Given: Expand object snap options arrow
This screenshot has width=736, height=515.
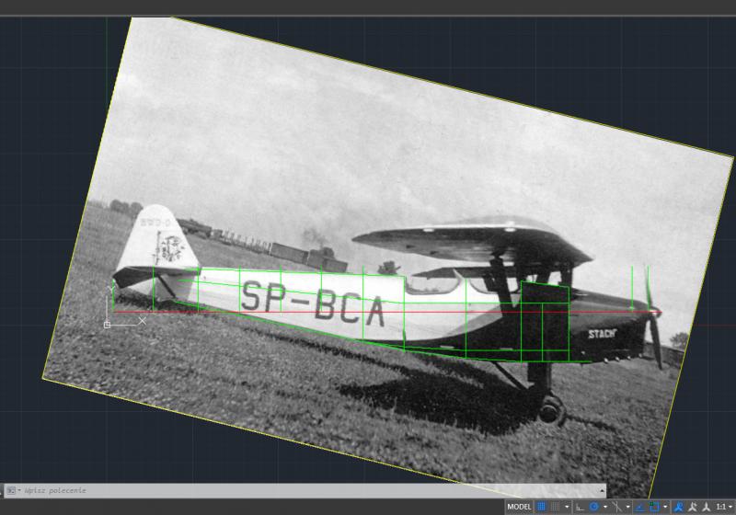Looking at the screenshot, I should tap(665, 507).
